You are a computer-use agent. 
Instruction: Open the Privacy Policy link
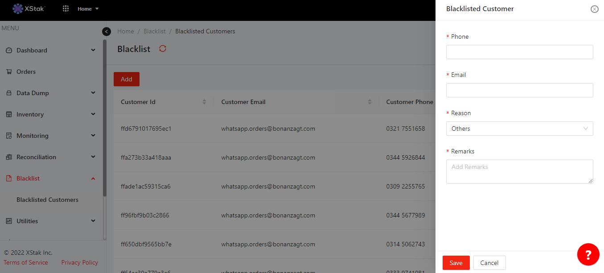point(79,262)
